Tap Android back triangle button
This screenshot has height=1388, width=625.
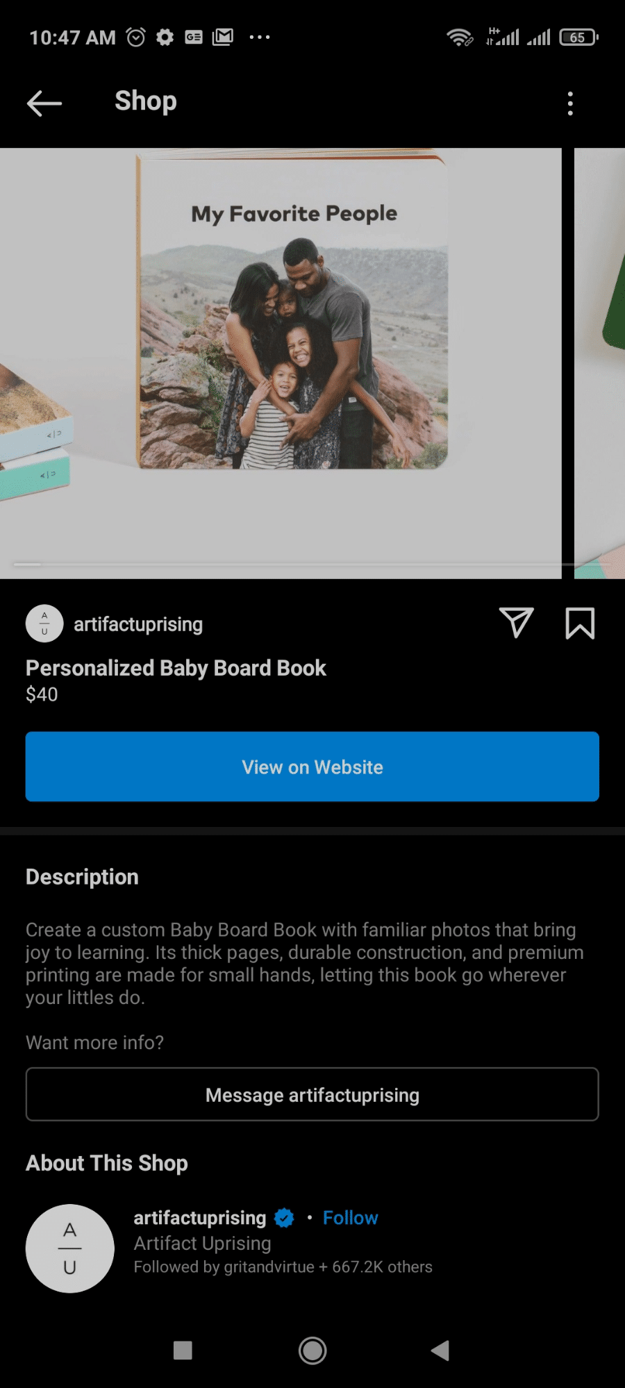[x=440, y=1351]
